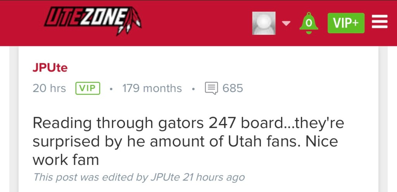Screen dimensions: 397x192
Task: Click the comment bubble icon
Action: (x=211, y=88)
